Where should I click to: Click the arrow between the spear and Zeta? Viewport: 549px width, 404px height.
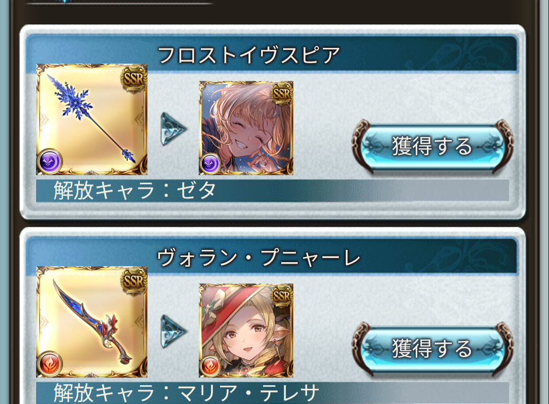pos(173,129)
